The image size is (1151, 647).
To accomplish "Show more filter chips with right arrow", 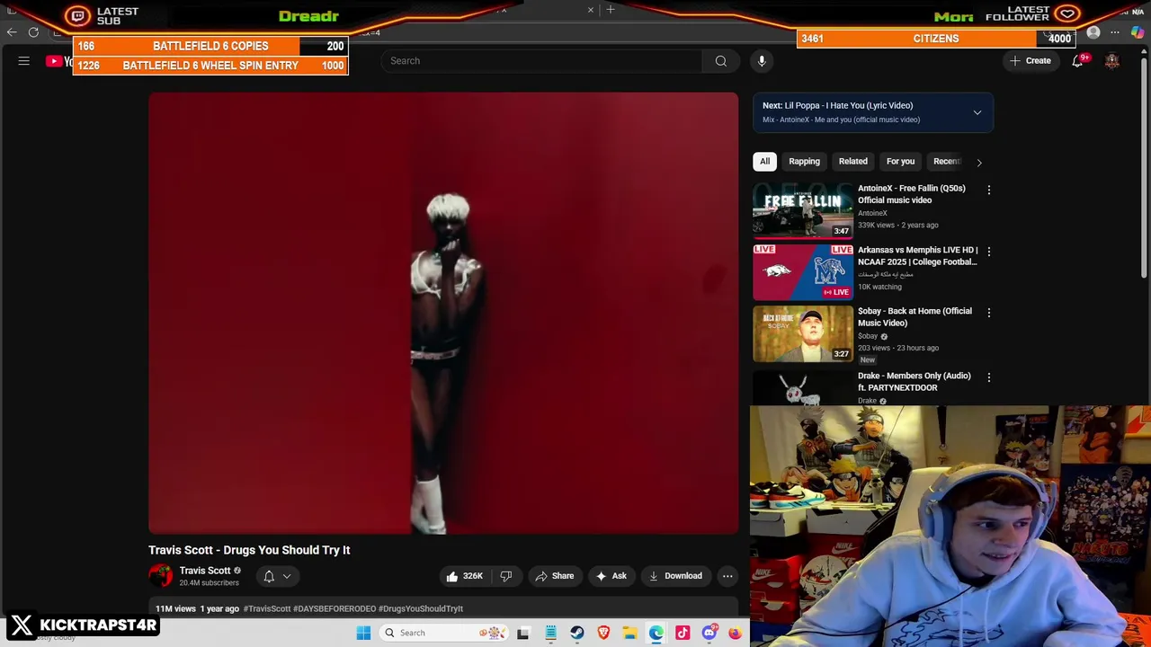I will [979, 163].
